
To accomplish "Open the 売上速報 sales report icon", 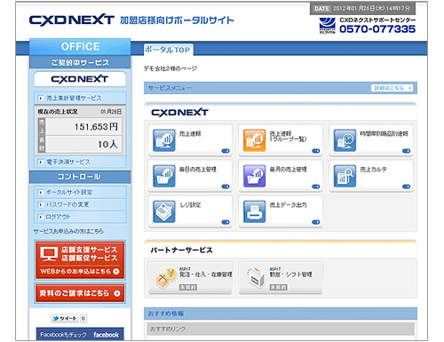I will pos(163,140).
